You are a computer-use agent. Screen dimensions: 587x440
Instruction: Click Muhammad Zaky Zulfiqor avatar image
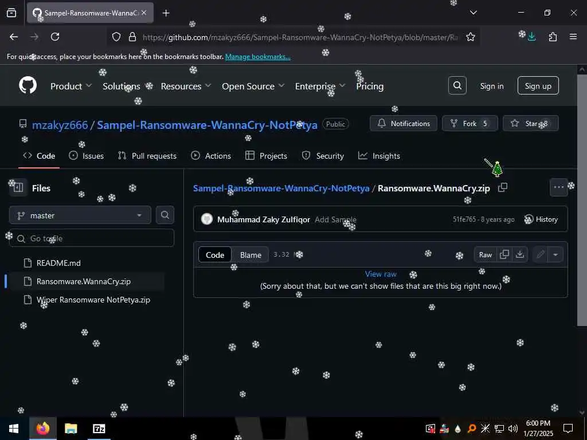tap(206, 219)
